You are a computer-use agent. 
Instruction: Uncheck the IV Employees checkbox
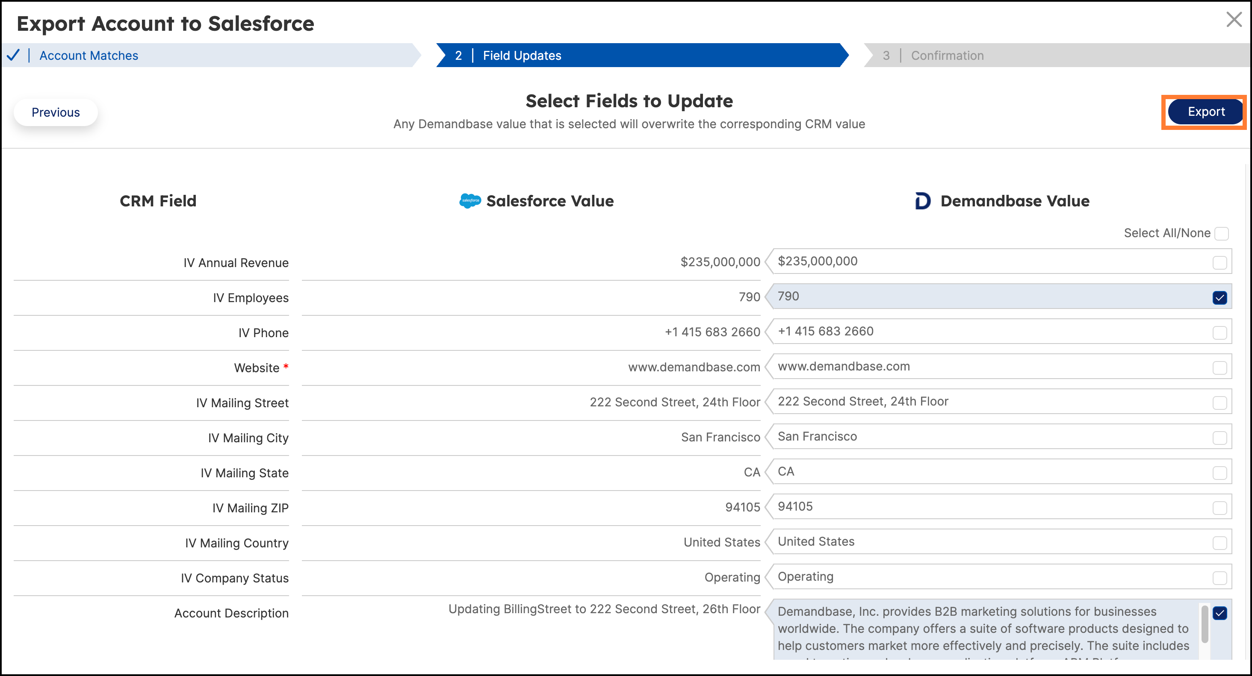[x=1220, y=298]
